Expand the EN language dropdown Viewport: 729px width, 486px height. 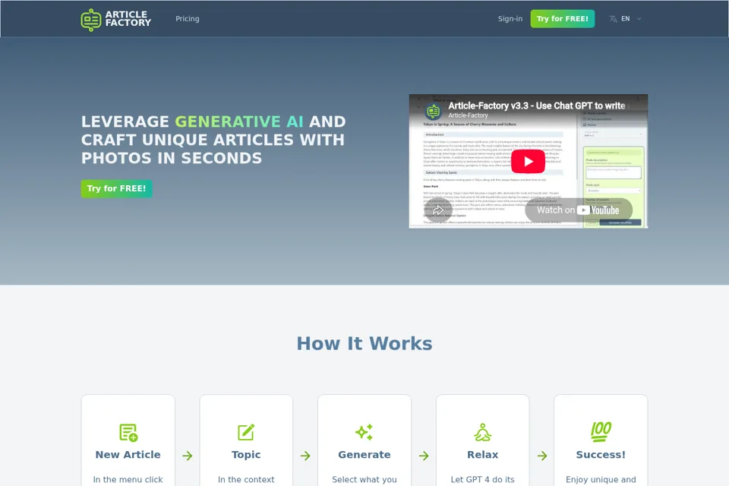coord(625,18)
